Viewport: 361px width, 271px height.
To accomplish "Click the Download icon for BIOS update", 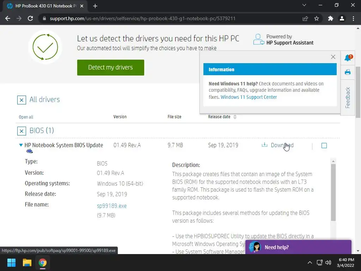I will pos(264,145).
